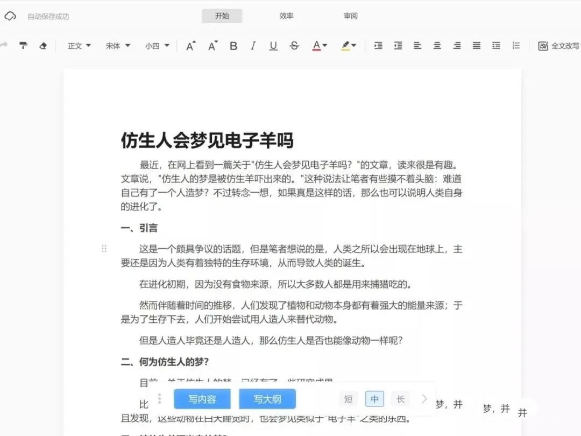
Task: Select the 中 length option
Action: tap(374, 399)
